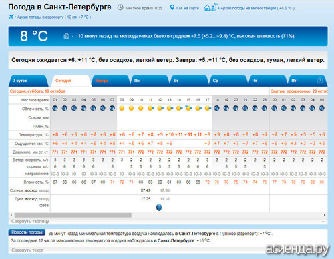Click the collapse arrow at table bottom right
Image resolution: width=334 pixels, height=259 pixels.
[x=323, y=221]
